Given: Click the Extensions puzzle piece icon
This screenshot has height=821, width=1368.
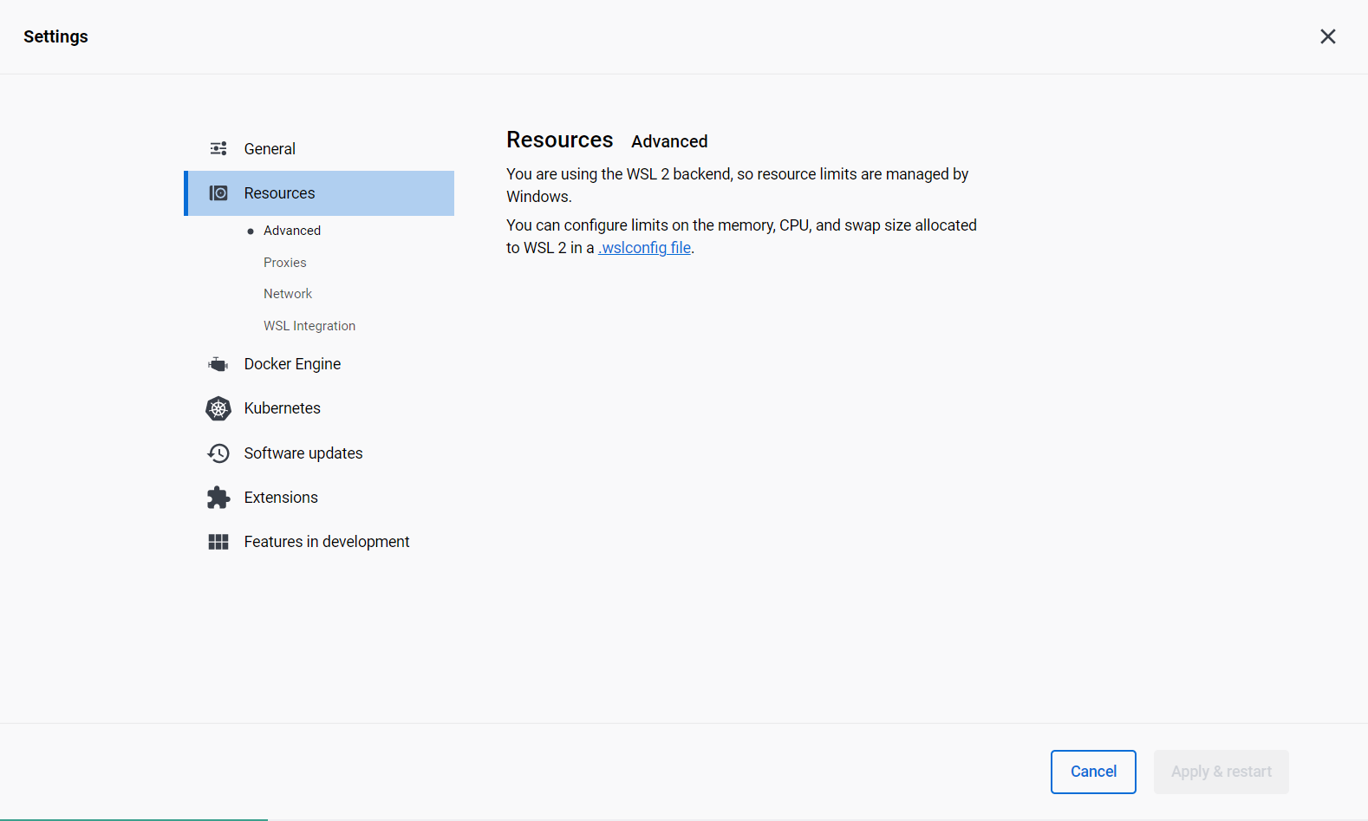Looking at the screenshot, I should pos(218,498).
